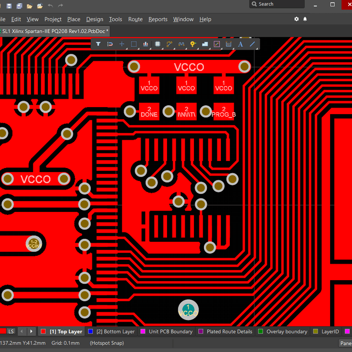Switch to [2] Bottom Layer tab
The height and width of the screenshot is (352, 352).
tap(112, 332)
